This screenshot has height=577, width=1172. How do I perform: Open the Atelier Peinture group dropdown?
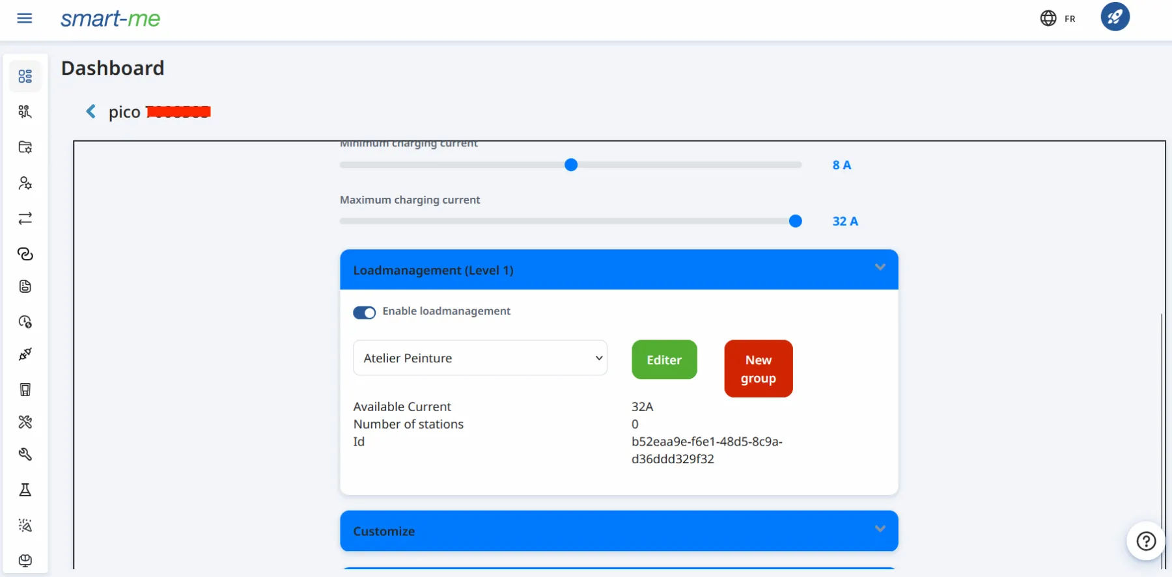(x=480, y=358)
